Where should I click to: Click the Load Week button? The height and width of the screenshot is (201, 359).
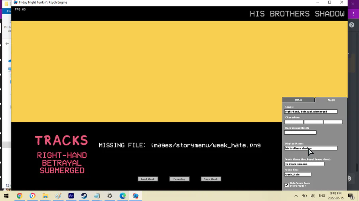click(148, 179)
